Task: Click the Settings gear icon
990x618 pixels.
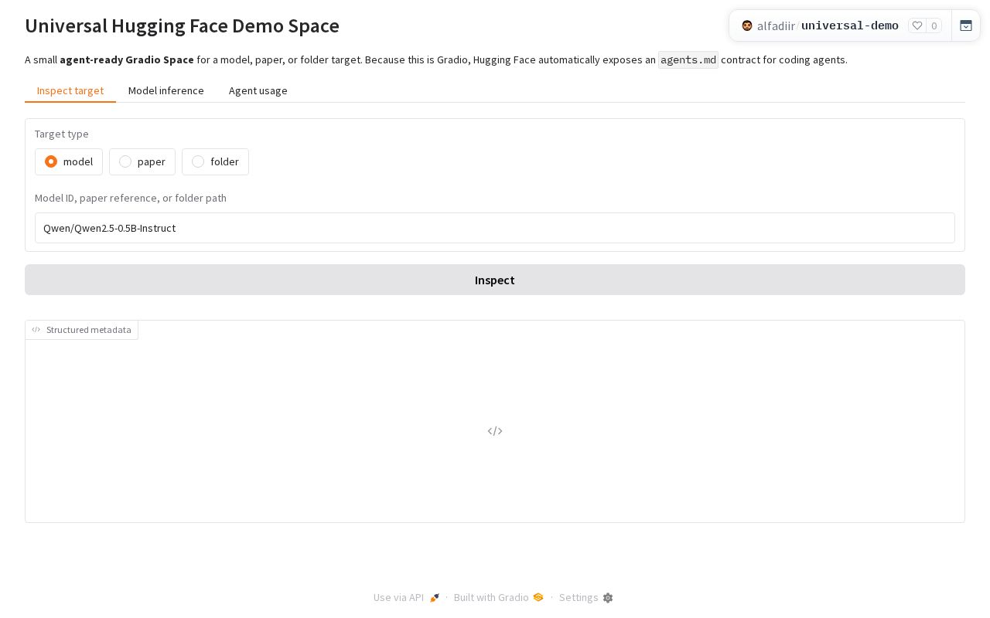Action: coord(608,598)
